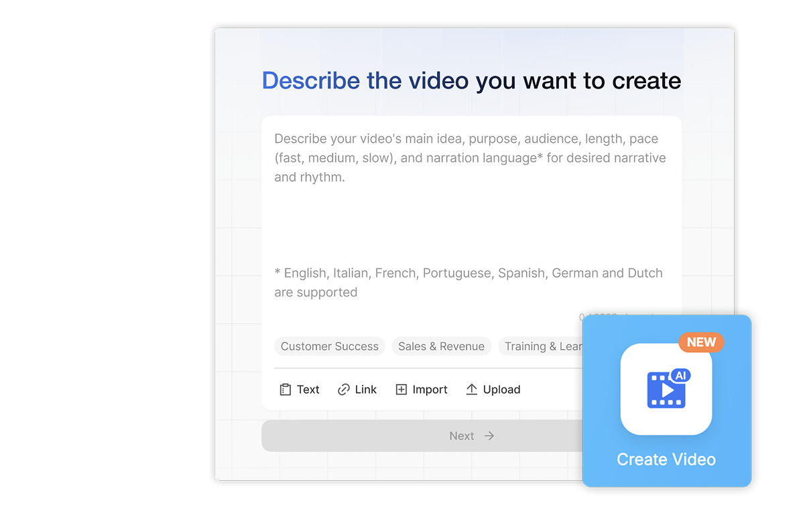Select the Text clipboard icon

pyautogui.click(x=284, y=389)
